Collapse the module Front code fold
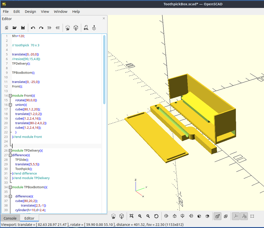 pos(10,96)
